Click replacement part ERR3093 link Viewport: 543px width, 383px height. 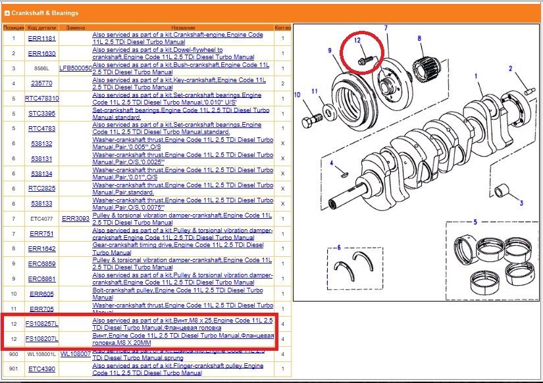[x=76, y=219]
